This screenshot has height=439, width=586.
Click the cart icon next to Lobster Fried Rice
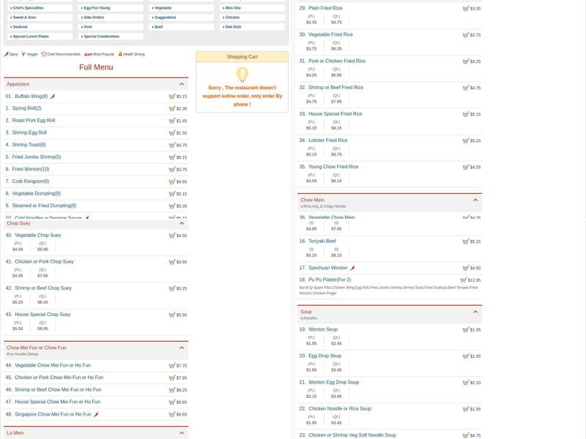[x=466, y=140]
